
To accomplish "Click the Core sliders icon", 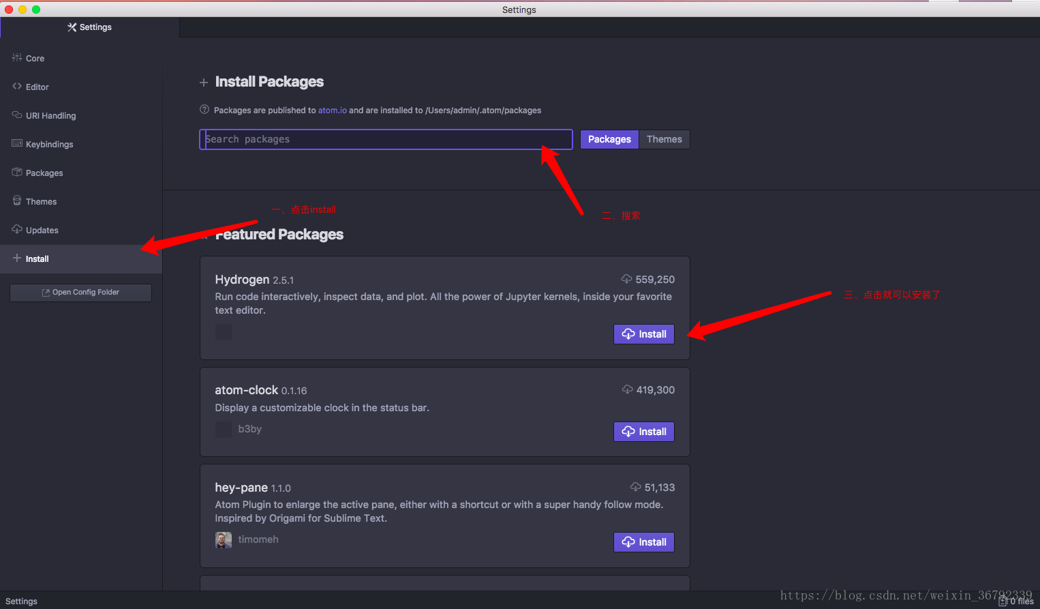I will click(17, 58).
